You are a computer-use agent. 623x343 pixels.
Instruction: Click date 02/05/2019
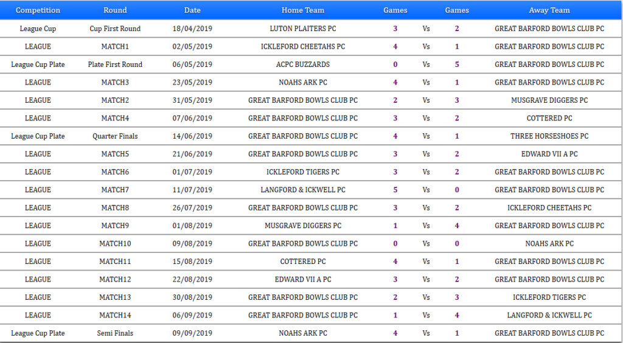point(192,46)
